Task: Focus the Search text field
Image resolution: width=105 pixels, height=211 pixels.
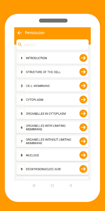Action: [x=52, y=45]
